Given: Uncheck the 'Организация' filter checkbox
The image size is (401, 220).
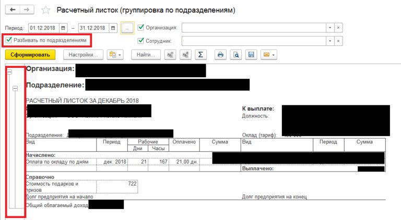Looking at the screenshot, I should pyautogui.click(x=141, y=28).
